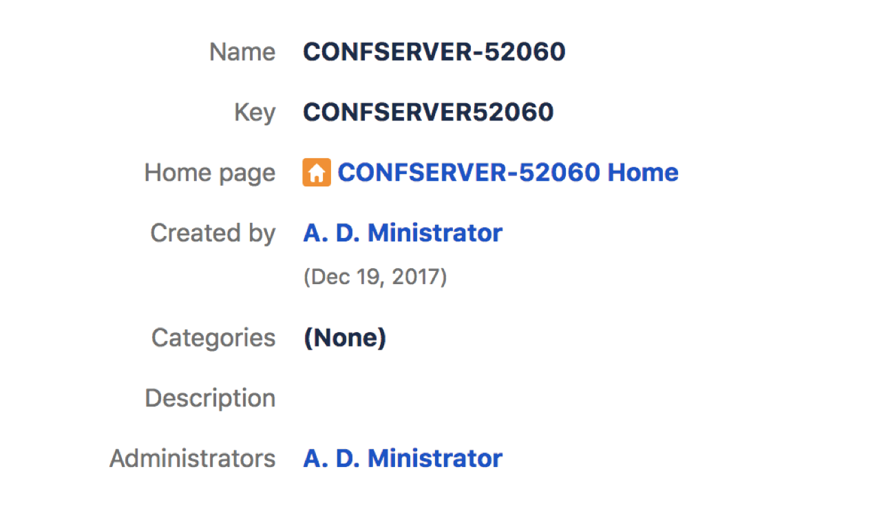Click the Categories field label
This screenshot has width=888, height=531.
coord(213,338)
